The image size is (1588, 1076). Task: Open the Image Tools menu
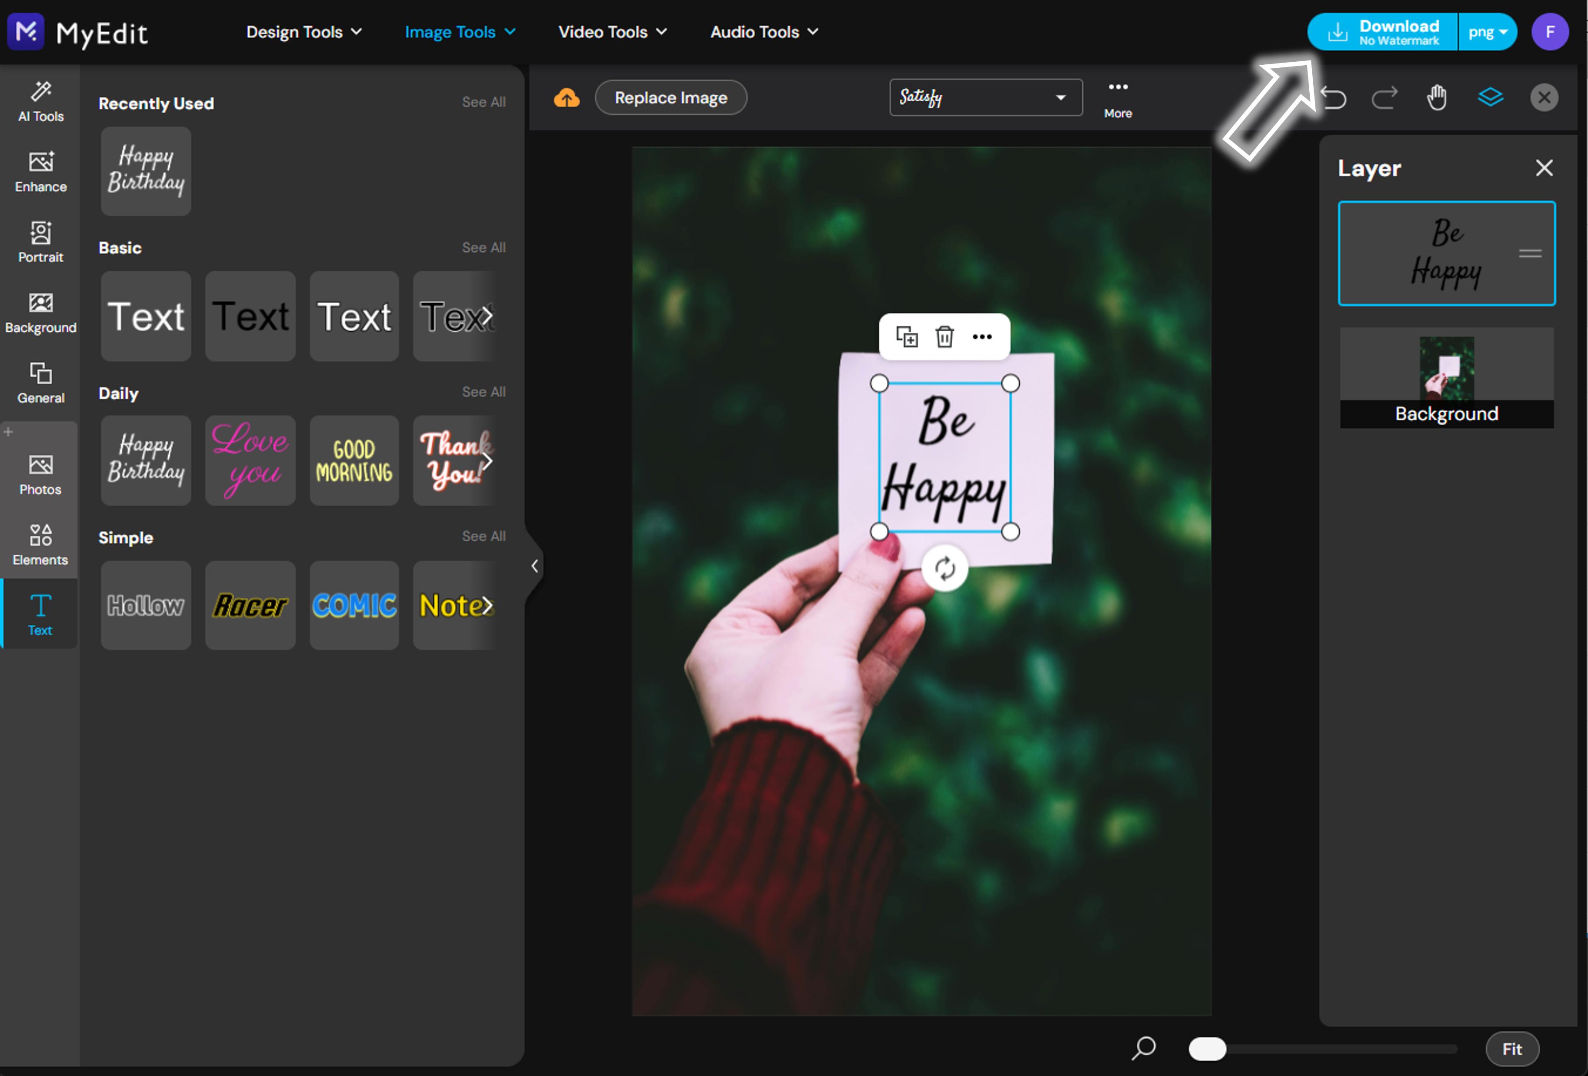[x=460, y=32]
